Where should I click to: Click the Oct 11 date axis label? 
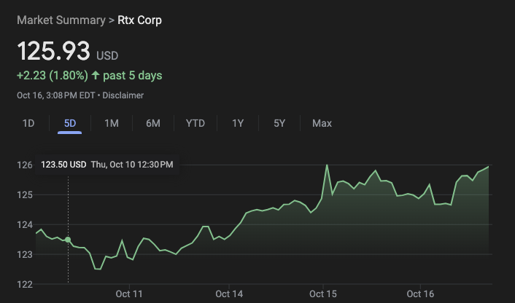coord(129,294)
